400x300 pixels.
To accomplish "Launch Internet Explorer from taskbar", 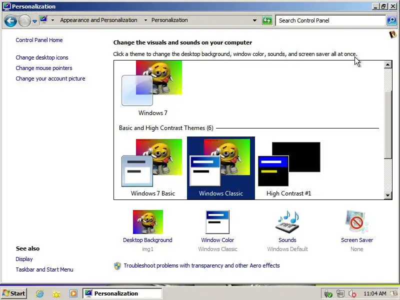I will pyautogui.click(x=40, y=294).
